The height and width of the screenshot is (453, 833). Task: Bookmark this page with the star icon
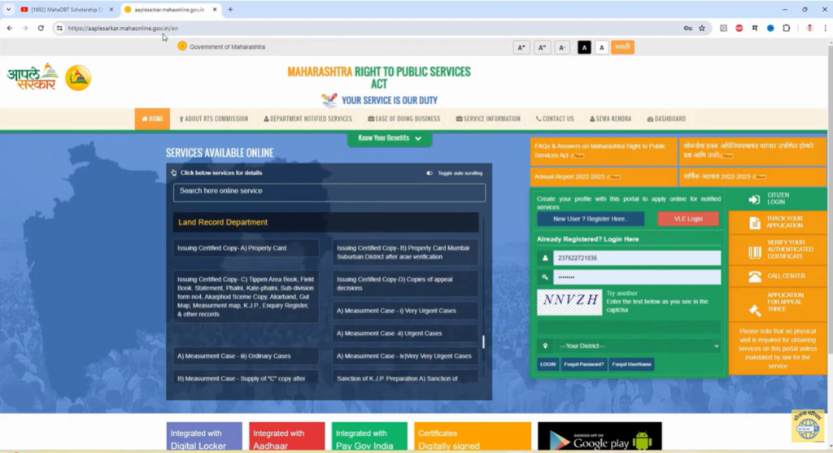coord(702,28)
